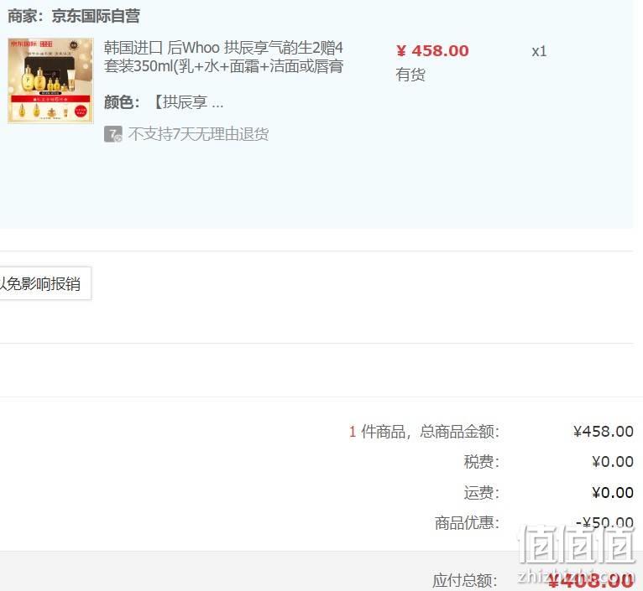The height and width of the screenshot is (591, 643).
Task: Click the 7-day no-return policy icon
Action: click(112, 134)
